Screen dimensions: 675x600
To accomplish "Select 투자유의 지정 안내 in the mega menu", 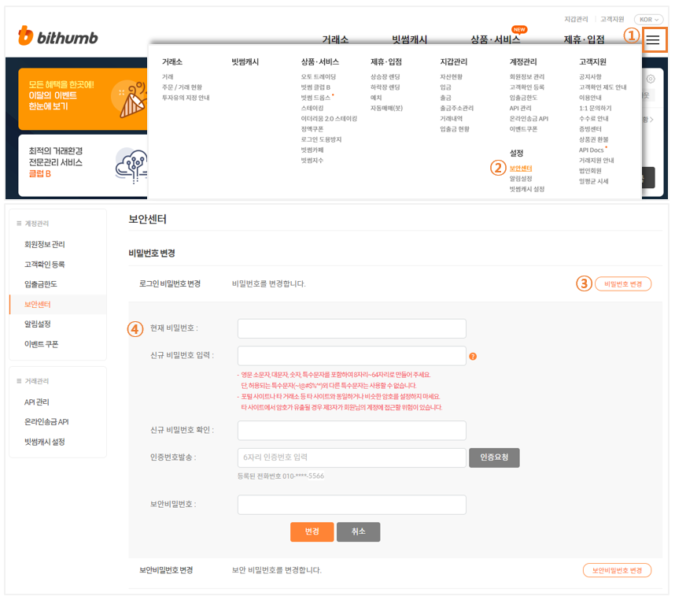I will coord(186,98).
